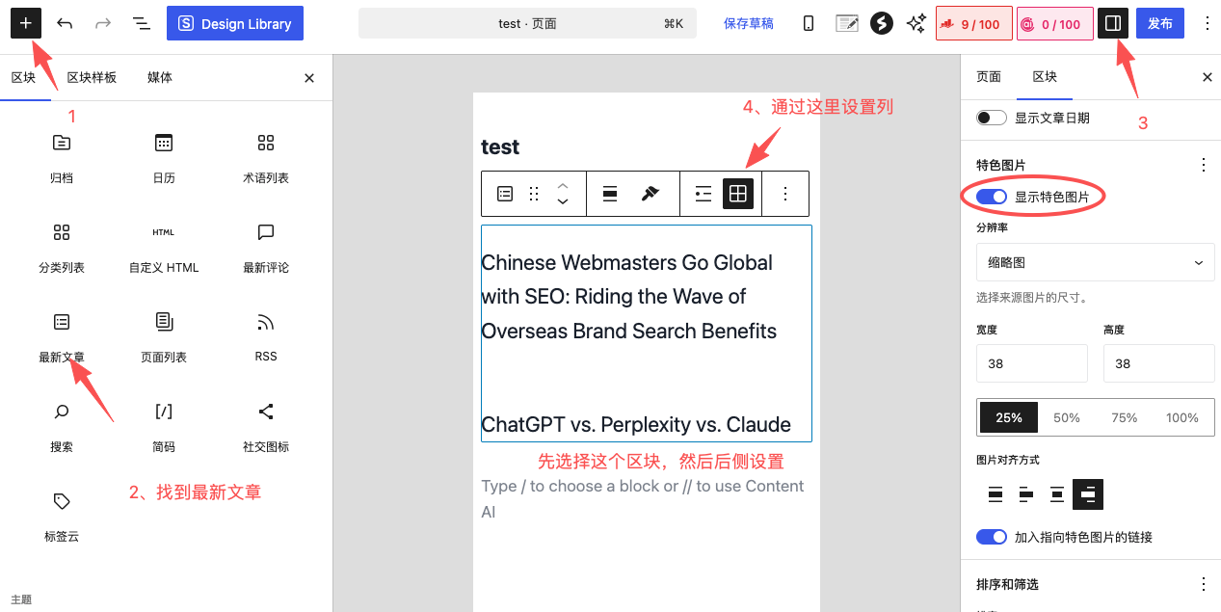Toggle the settings sidebar panel icon

(x=1113, y=23)
